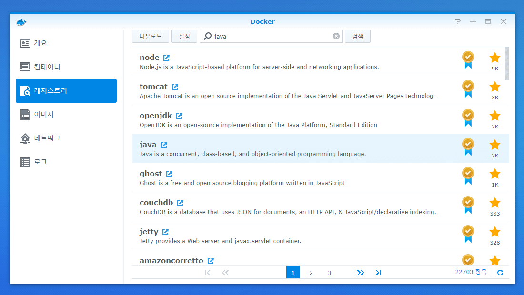This screenshot has height=295, width=524.
Task: Click the star icon with 1K rating
Action: (x=495, y=174)
